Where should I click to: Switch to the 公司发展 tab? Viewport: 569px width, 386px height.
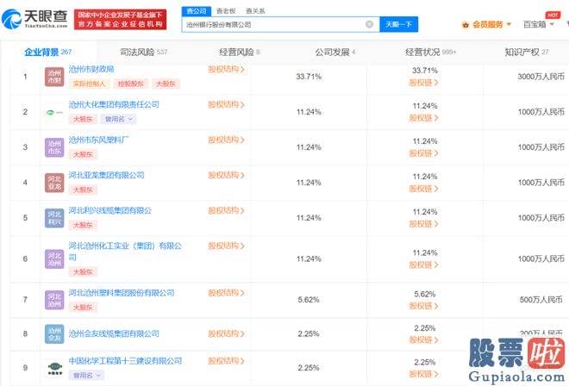335,53
